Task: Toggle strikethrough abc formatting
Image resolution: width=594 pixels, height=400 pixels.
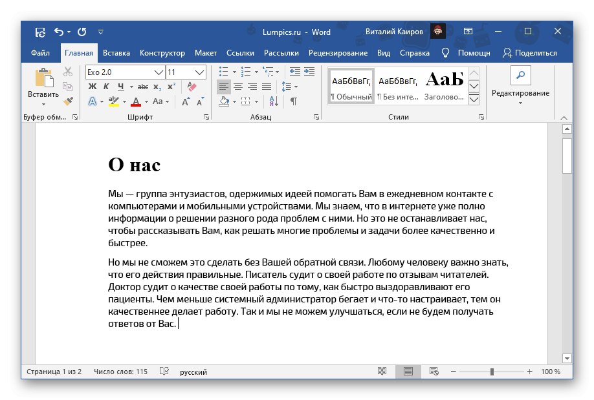Action: (143, 87)
